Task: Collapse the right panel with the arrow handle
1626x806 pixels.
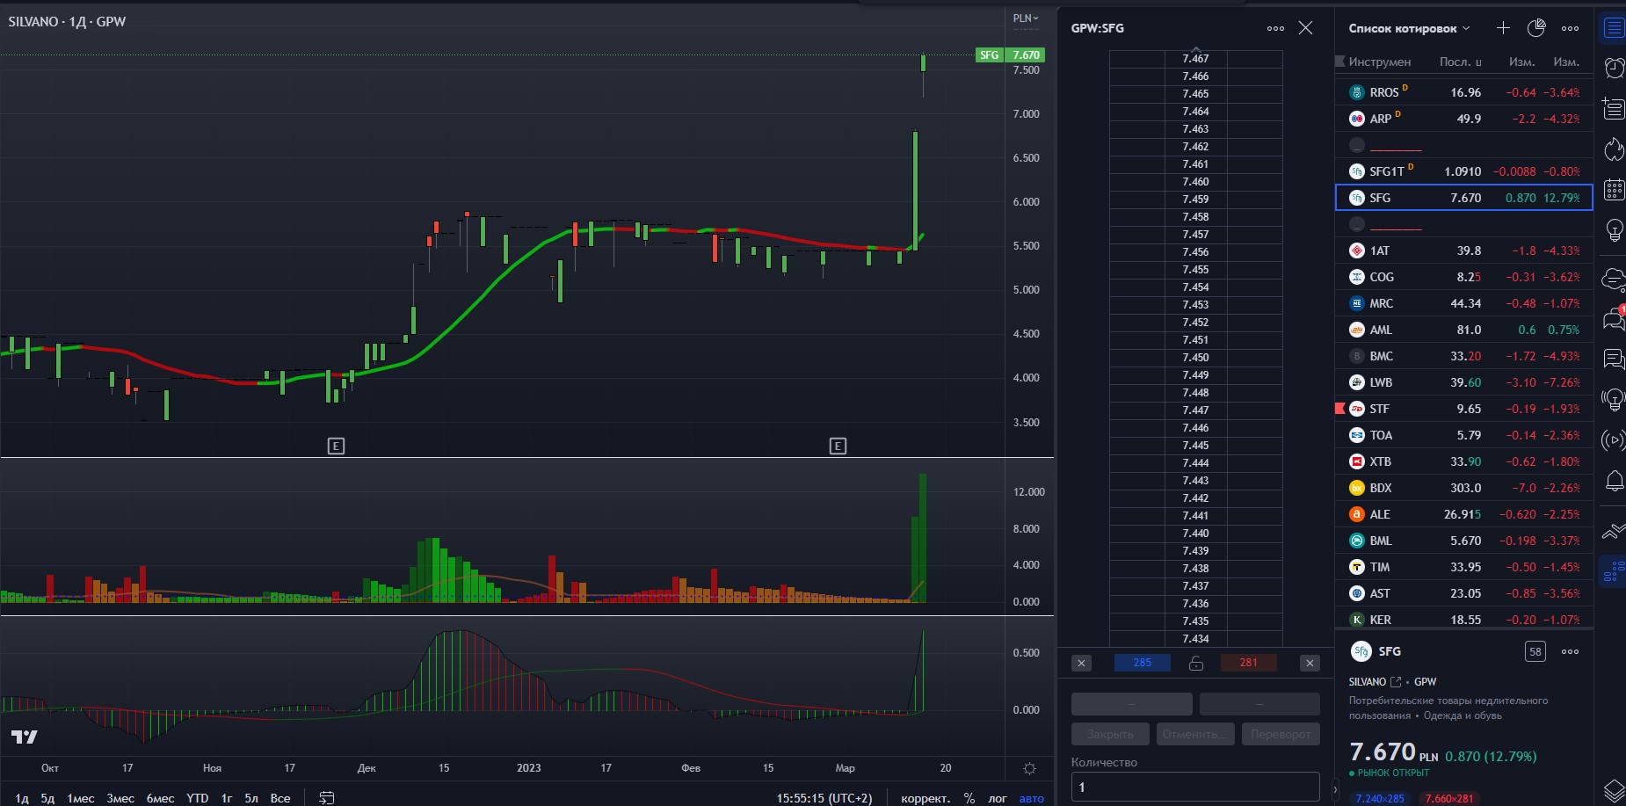Action: pyautogui.click(x=1334, y=789)
